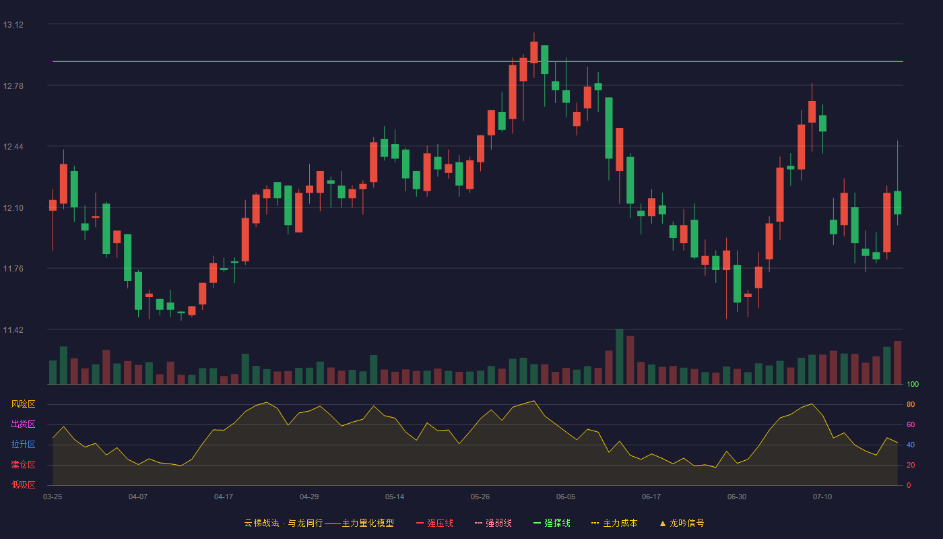Click the green 100 indicator axis value
The width and height of the screenshot is (943, 539).
913,385
